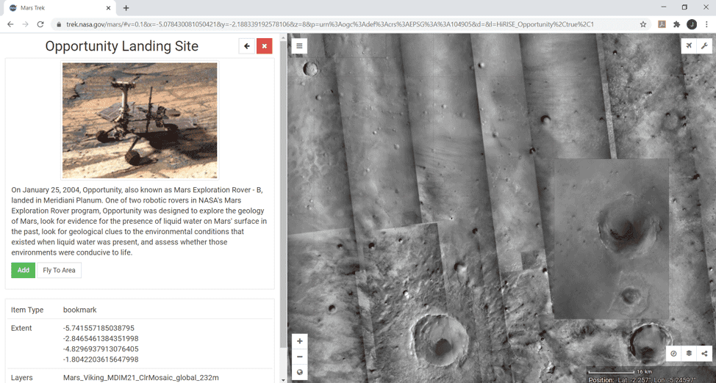Click the Opportunity Landing Site heading
Viewport: 716px width, 383px height.
122,46
